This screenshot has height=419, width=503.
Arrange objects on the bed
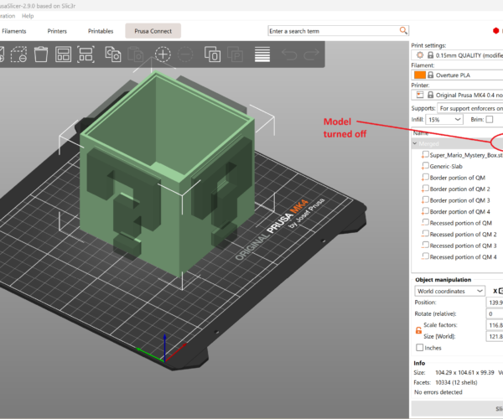[x=63, y=54]
